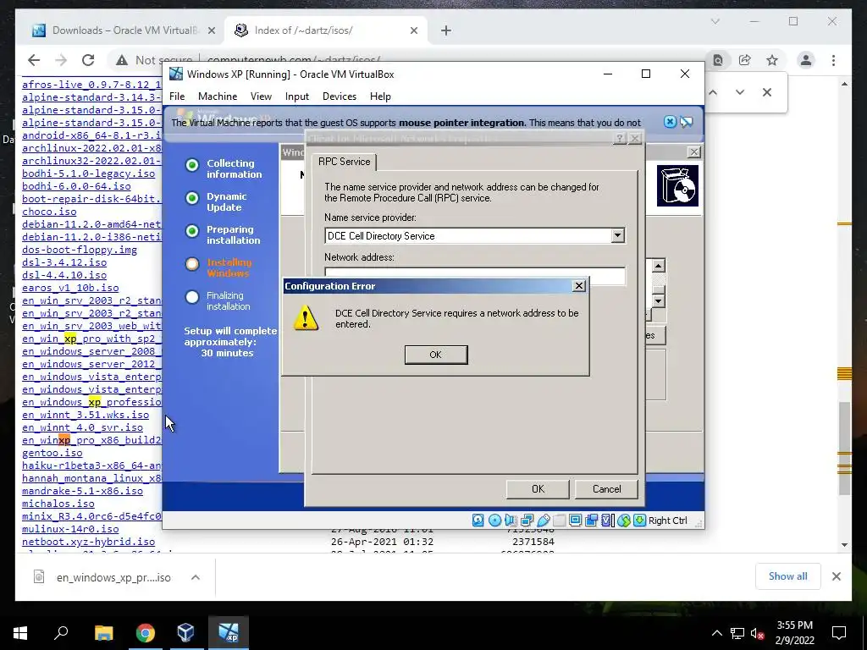This screenshot has width=867, height=650.
Task: Open the Name service provider dropdown
Action: click(x=617, y=235)
